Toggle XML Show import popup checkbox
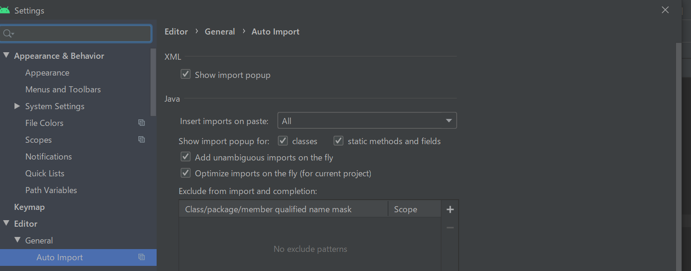This screenshot has width=691, height=271. tap(186, 75)
